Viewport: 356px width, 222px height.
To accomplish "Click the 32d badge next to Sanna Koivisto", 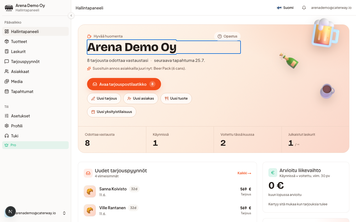I will [x=134, y=189].
